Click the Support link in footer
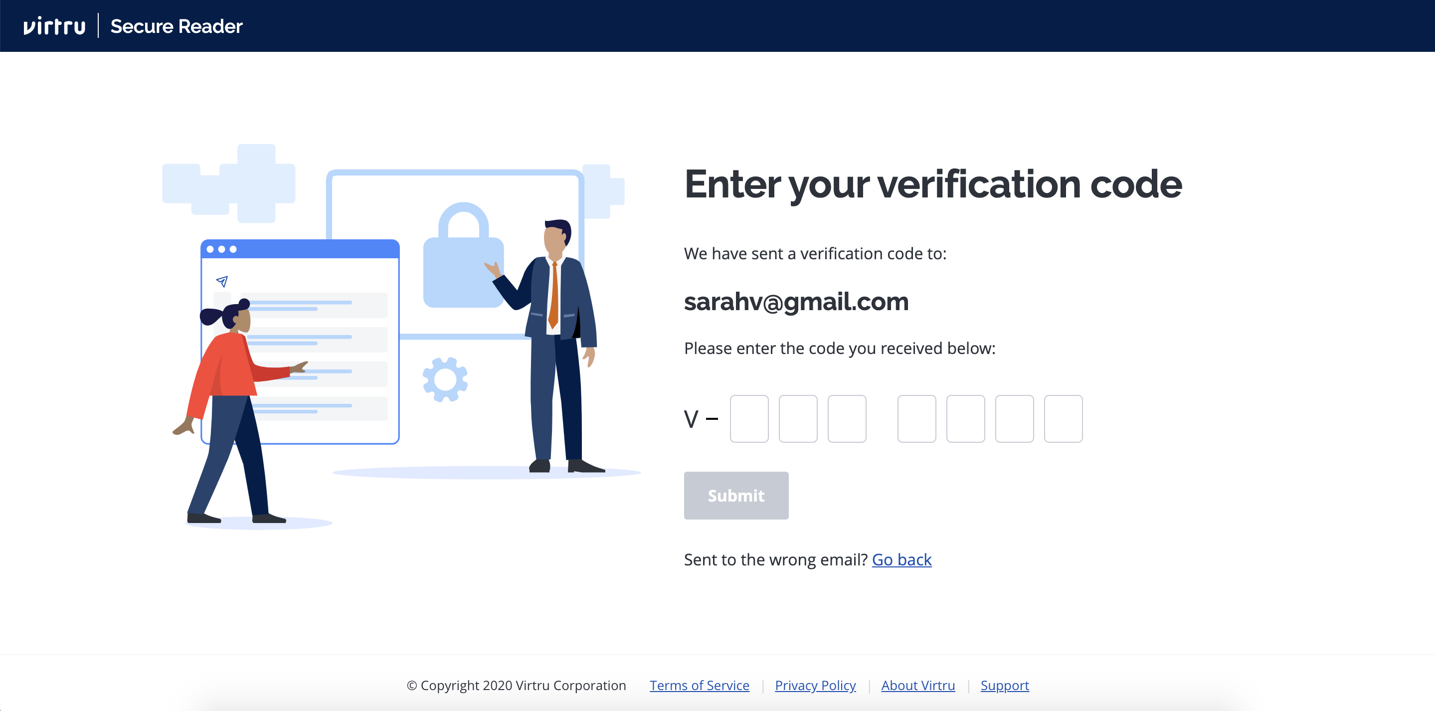 click(1005, 685)
